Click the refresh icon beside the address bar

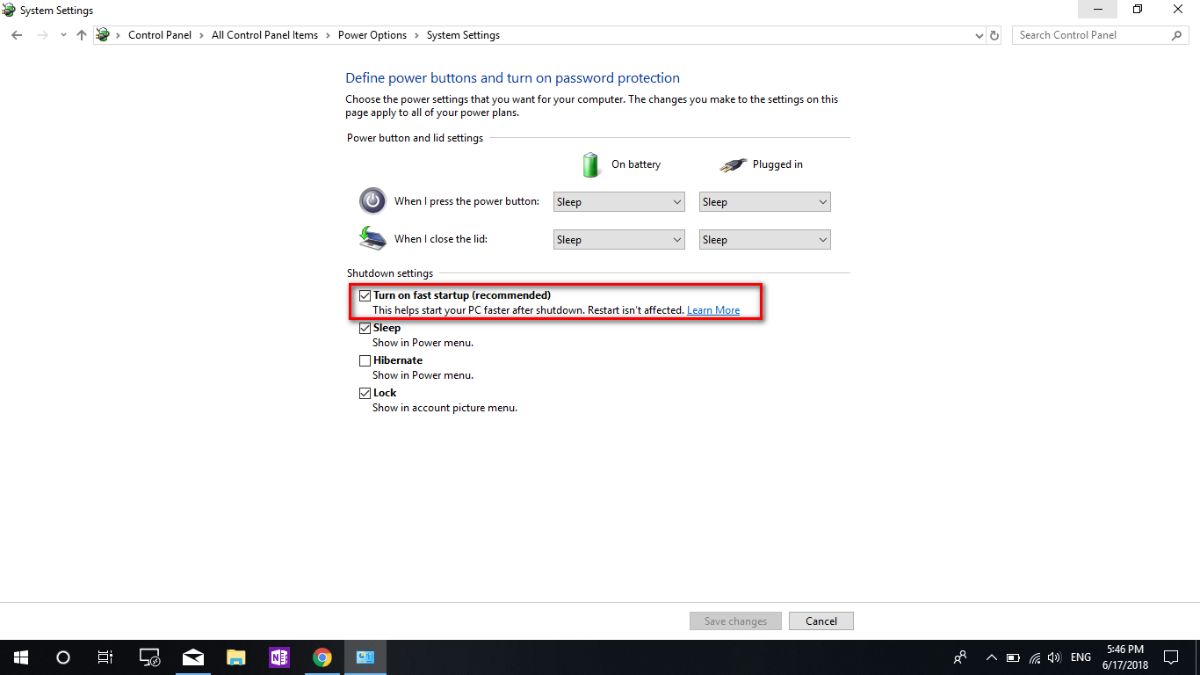click(x=994, y=35)
